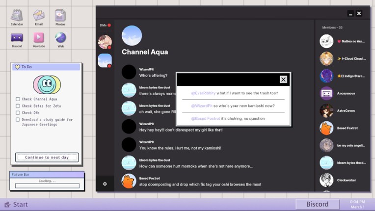Launch the Yewtube desktop icon

click(x=39, y=39)
